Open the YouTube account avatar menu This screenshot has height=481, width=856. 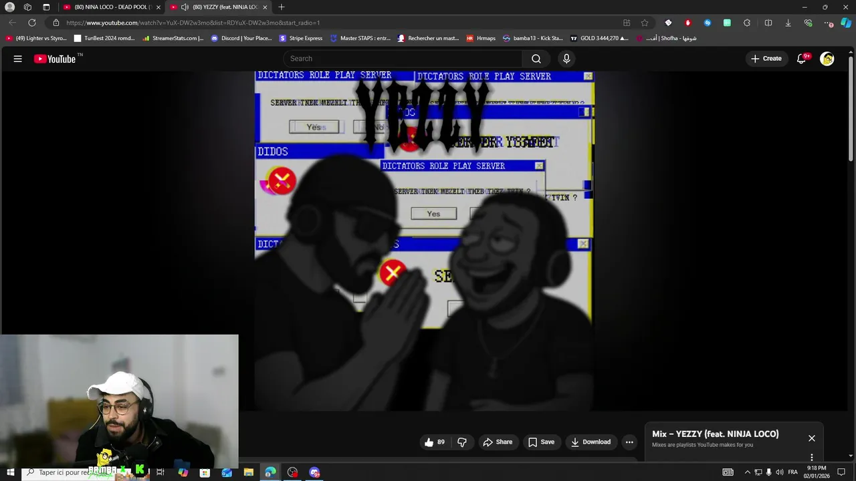coord(827,59)
